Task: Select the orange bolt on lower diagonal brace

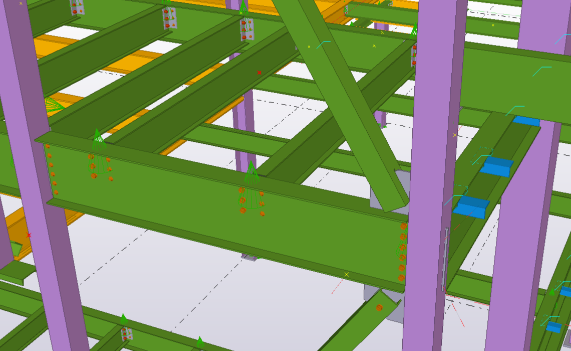Action: tap(379, 308)
